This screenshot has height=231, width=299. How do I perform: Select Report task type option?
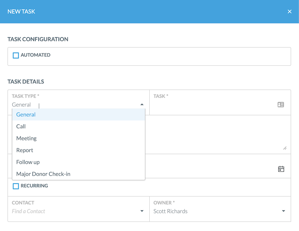pyautogui.click(x=78, y=150)
